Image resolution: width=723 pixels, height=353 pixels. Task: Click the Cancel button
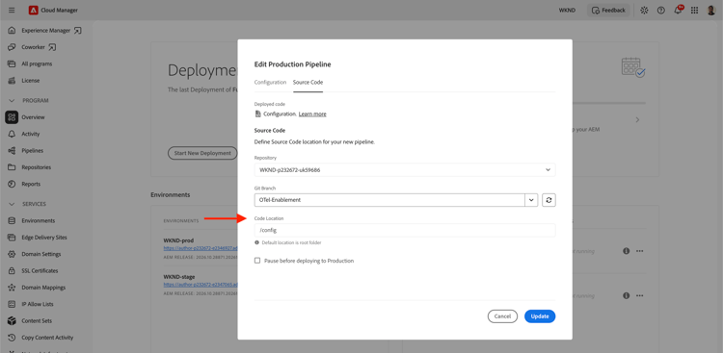tap(502, 316)
